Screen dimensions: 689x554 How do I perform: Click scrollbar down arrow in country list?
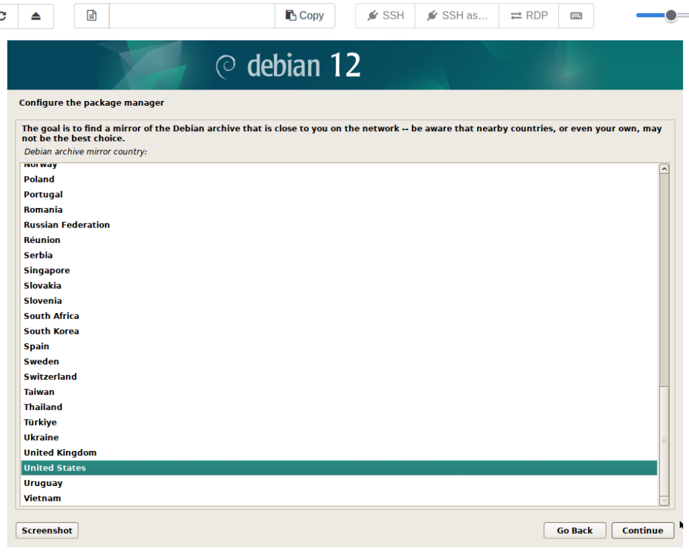(664, 500)
